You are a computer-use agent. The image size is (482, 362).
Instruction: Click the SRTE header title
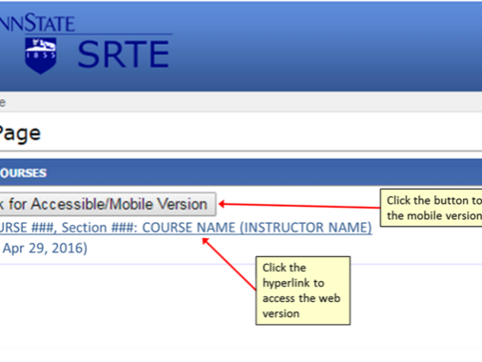123,54
